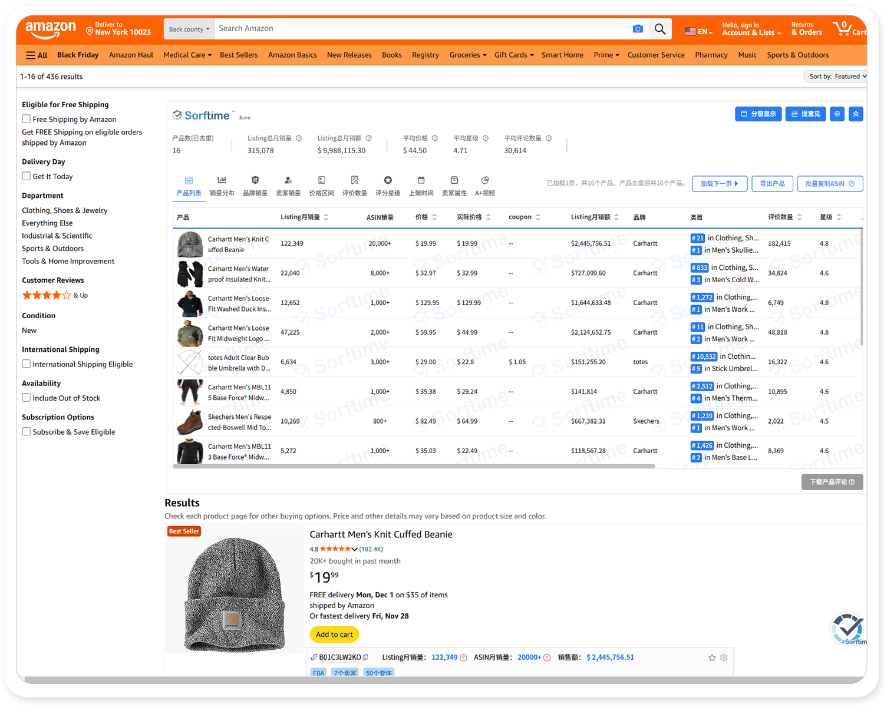Expand the Back county search category dropdown
The height and width of the screenshot is (707, 884).
(x=189, y=29)
